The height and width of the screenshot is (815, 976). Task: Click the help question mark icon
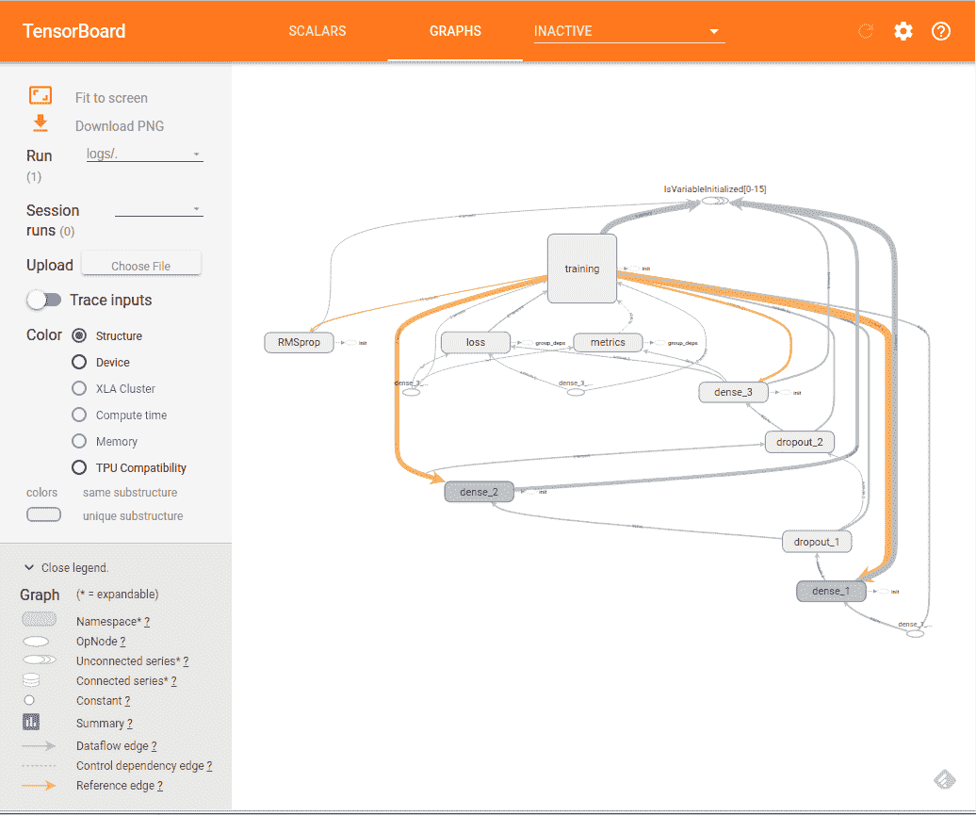(x=941, y=31)
